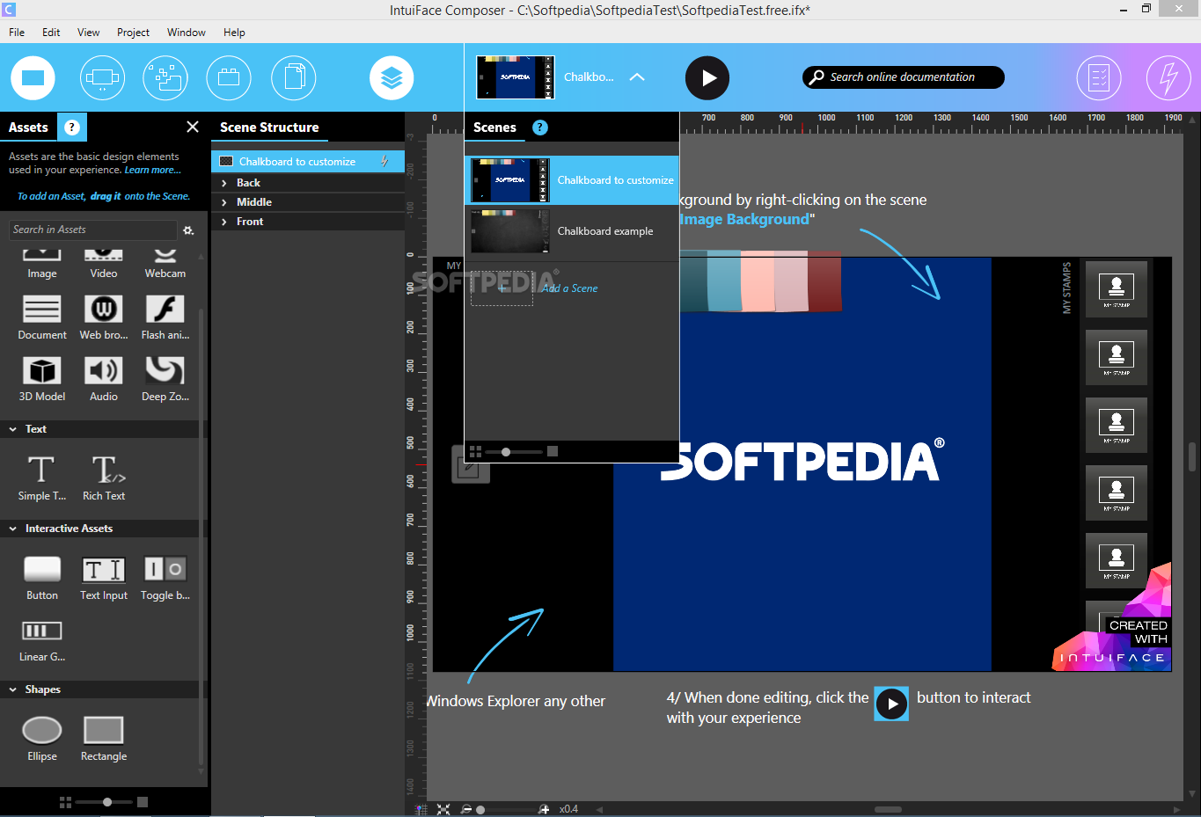Select the Audio asset
This screenshot has height=817, width=1201.
104,379
